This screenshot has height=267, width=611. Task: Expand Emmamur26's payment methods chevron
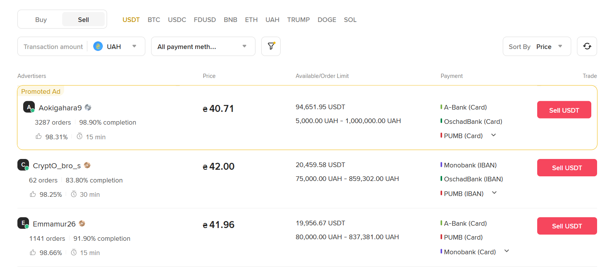[x=507, y=251]
